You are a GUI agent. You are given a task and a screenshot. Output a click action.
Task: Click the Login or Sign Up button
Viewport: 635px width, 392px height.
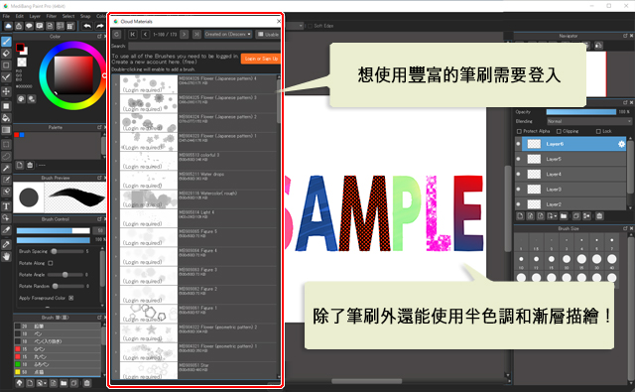(x=261, y=59)
